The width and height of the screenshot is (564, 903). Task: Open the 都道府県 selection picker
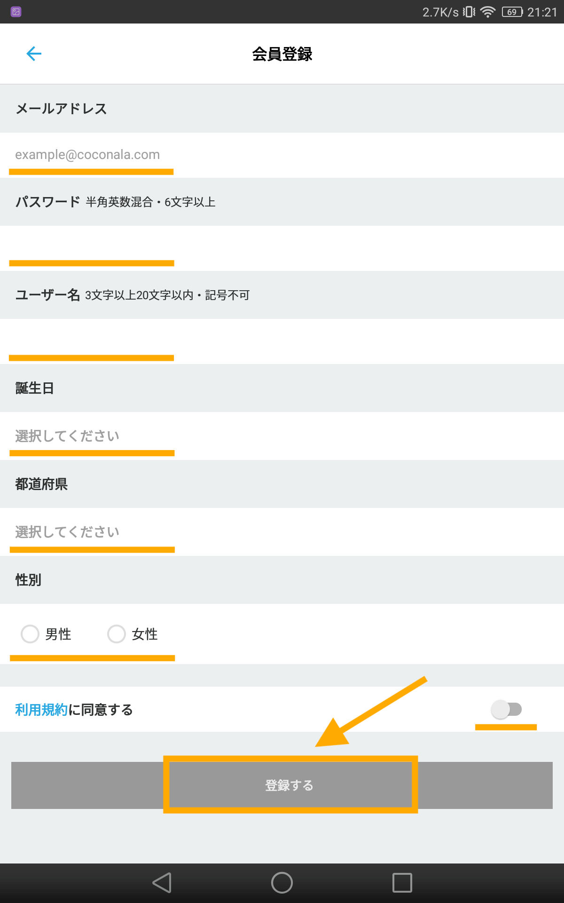(282, 532)
